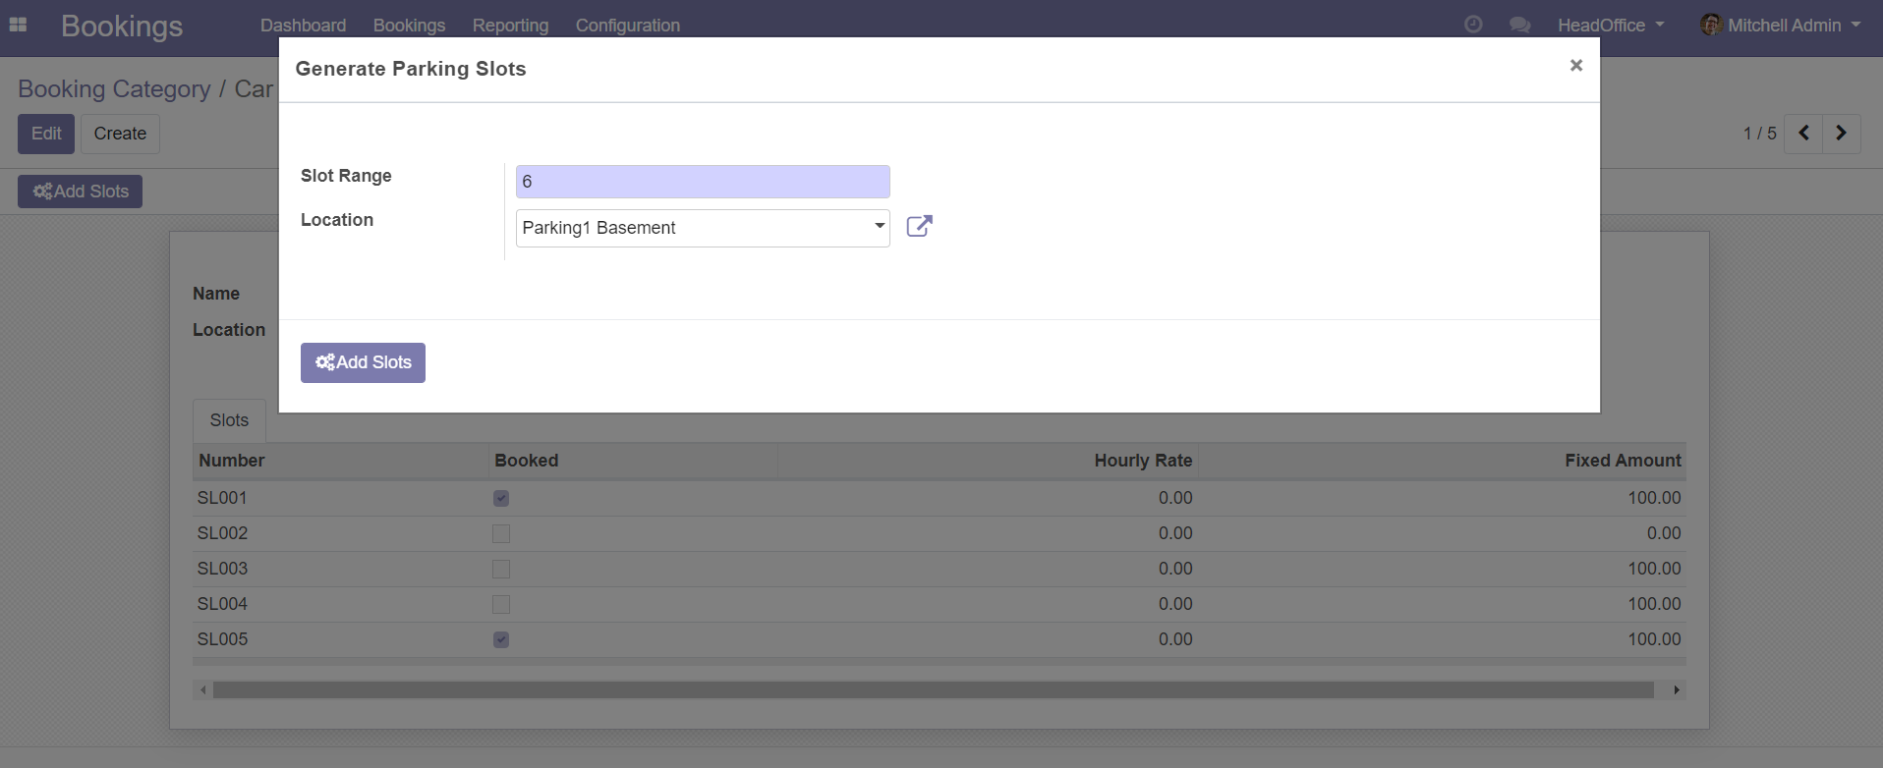
Task: Open external link for Location field
Action: click(x=919, y=227)
